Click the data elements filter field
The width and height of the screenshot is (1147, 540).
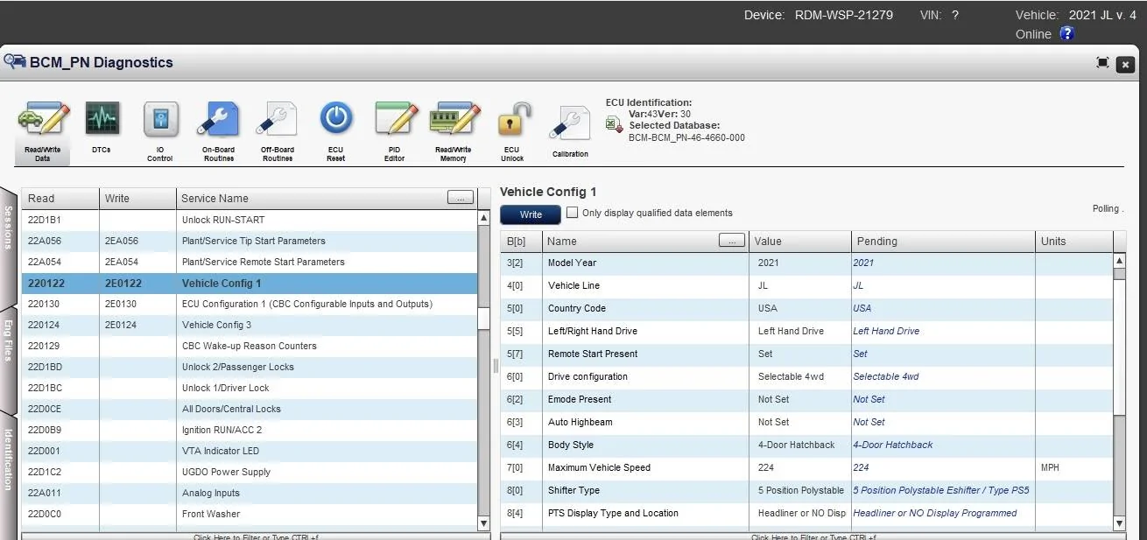click(813, 536)
